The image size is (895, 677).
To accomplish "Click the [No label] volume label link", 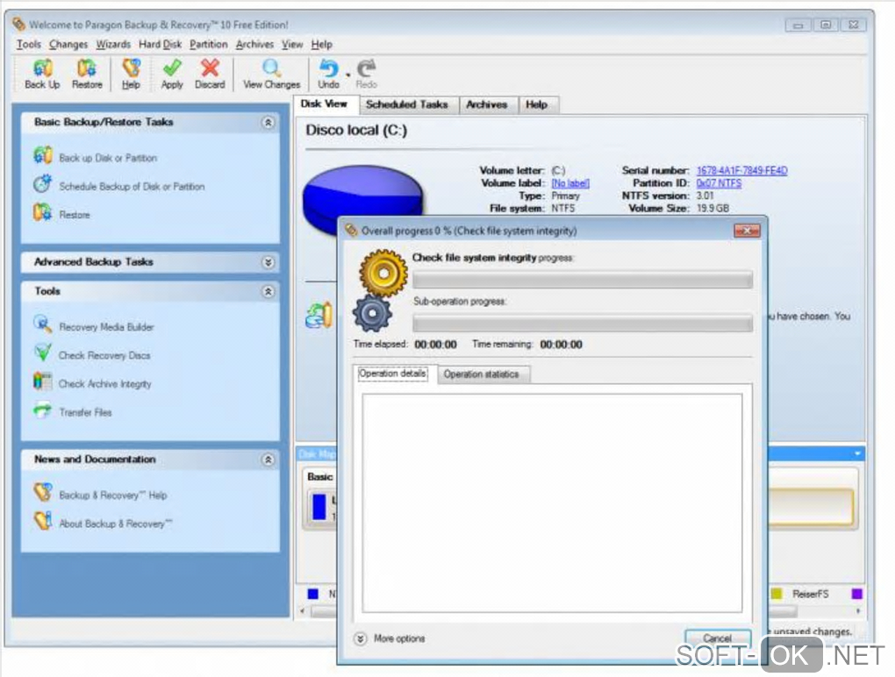I will pyautogui.click(x=570, y=183).
